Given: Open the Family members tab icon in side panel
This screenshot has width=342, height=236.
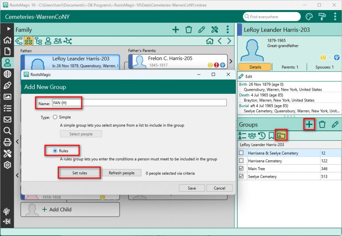Looking at the screenshot, I should tap(252, 136).
